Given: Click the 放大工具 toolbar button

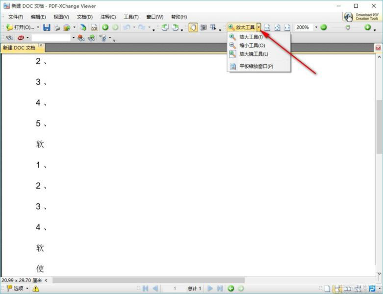Looking at the screenshot, I should coord(242,27).
